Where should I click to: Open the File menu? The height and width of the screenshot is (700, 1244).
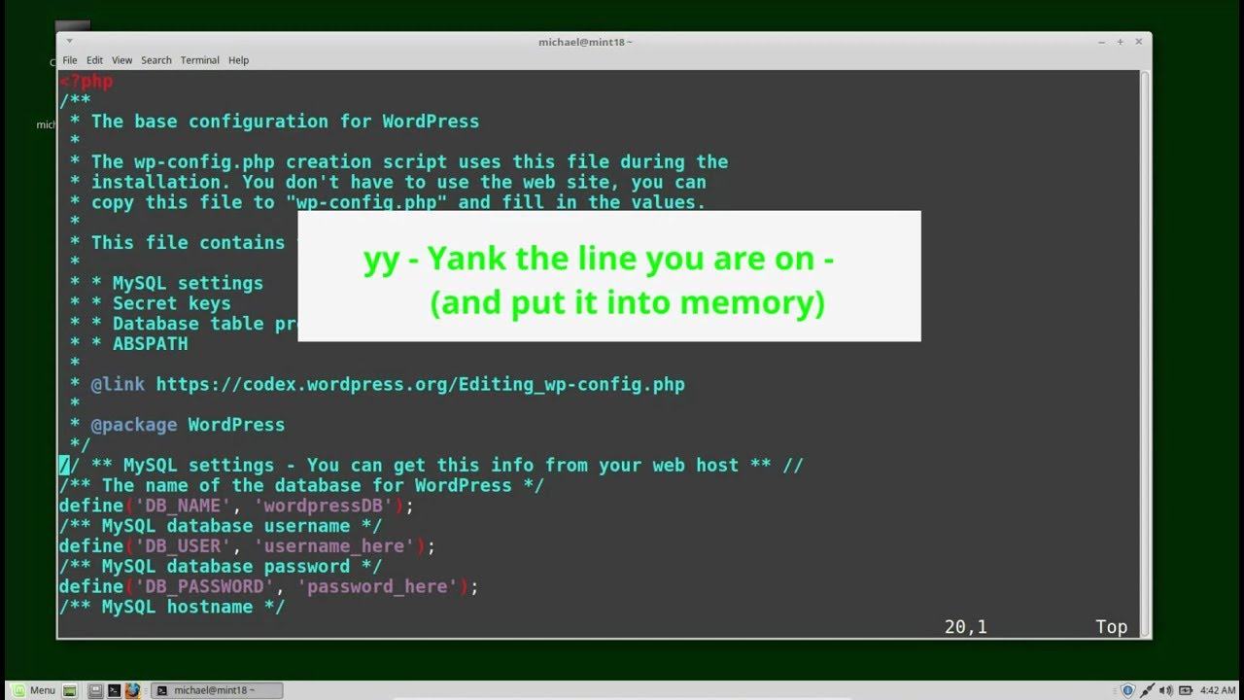tap(70, 60)
